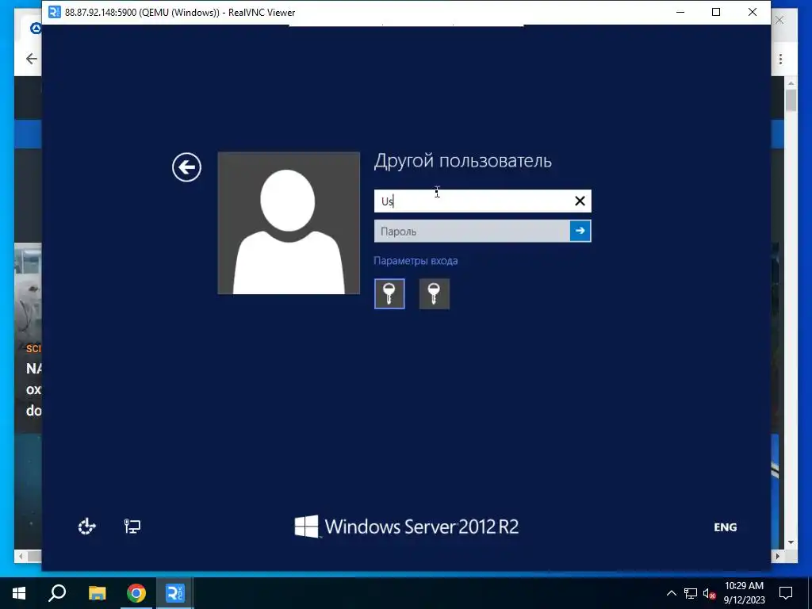This screenshot has width=812, height=609.
Task: Submit login with the blue arrow button
Action: [x=580, y=231]
